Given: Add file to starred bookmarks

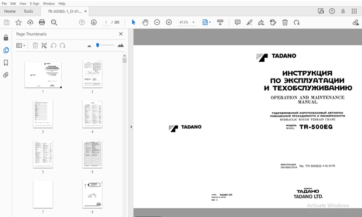Looking at the screenshot, I should click(x=19, y=22).
